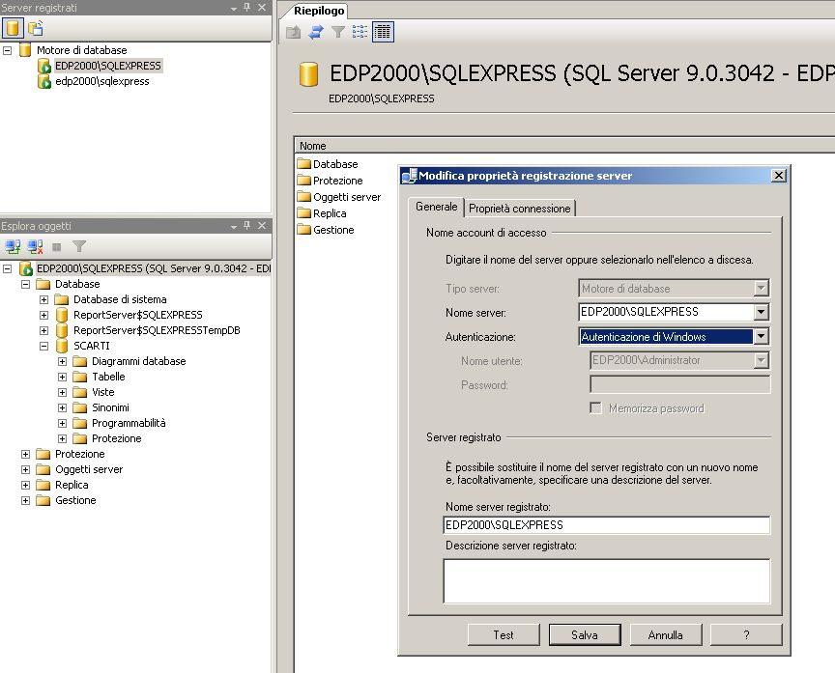Open the Autenticazione dropdown
Viewport: 835px width, 673px height.
tap(761, 336)
